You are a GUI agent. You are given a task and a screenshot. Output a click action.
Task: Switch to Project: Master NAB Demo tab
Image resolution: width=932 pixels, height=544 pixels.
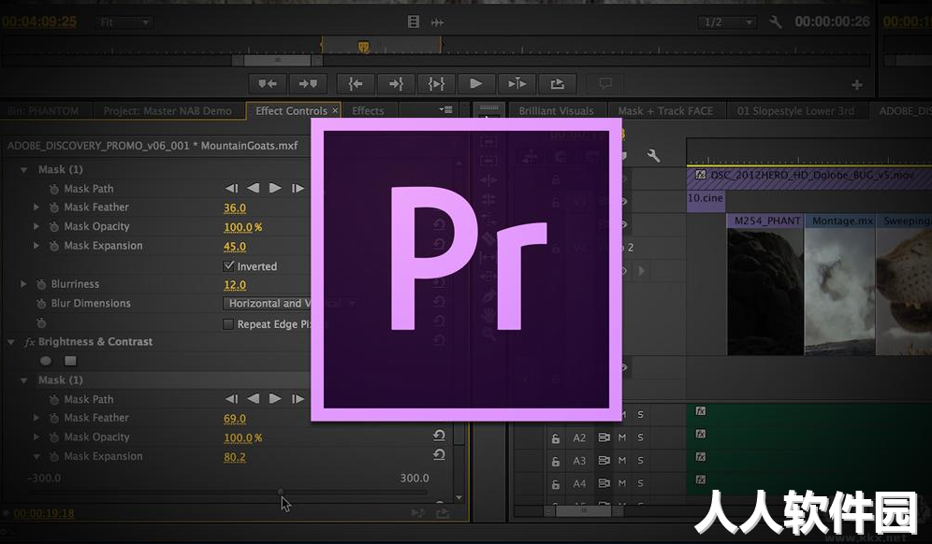pos(167,111)
